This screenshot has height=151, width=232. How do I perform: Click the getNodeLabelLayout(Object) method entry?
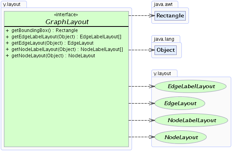coord(64,49)
